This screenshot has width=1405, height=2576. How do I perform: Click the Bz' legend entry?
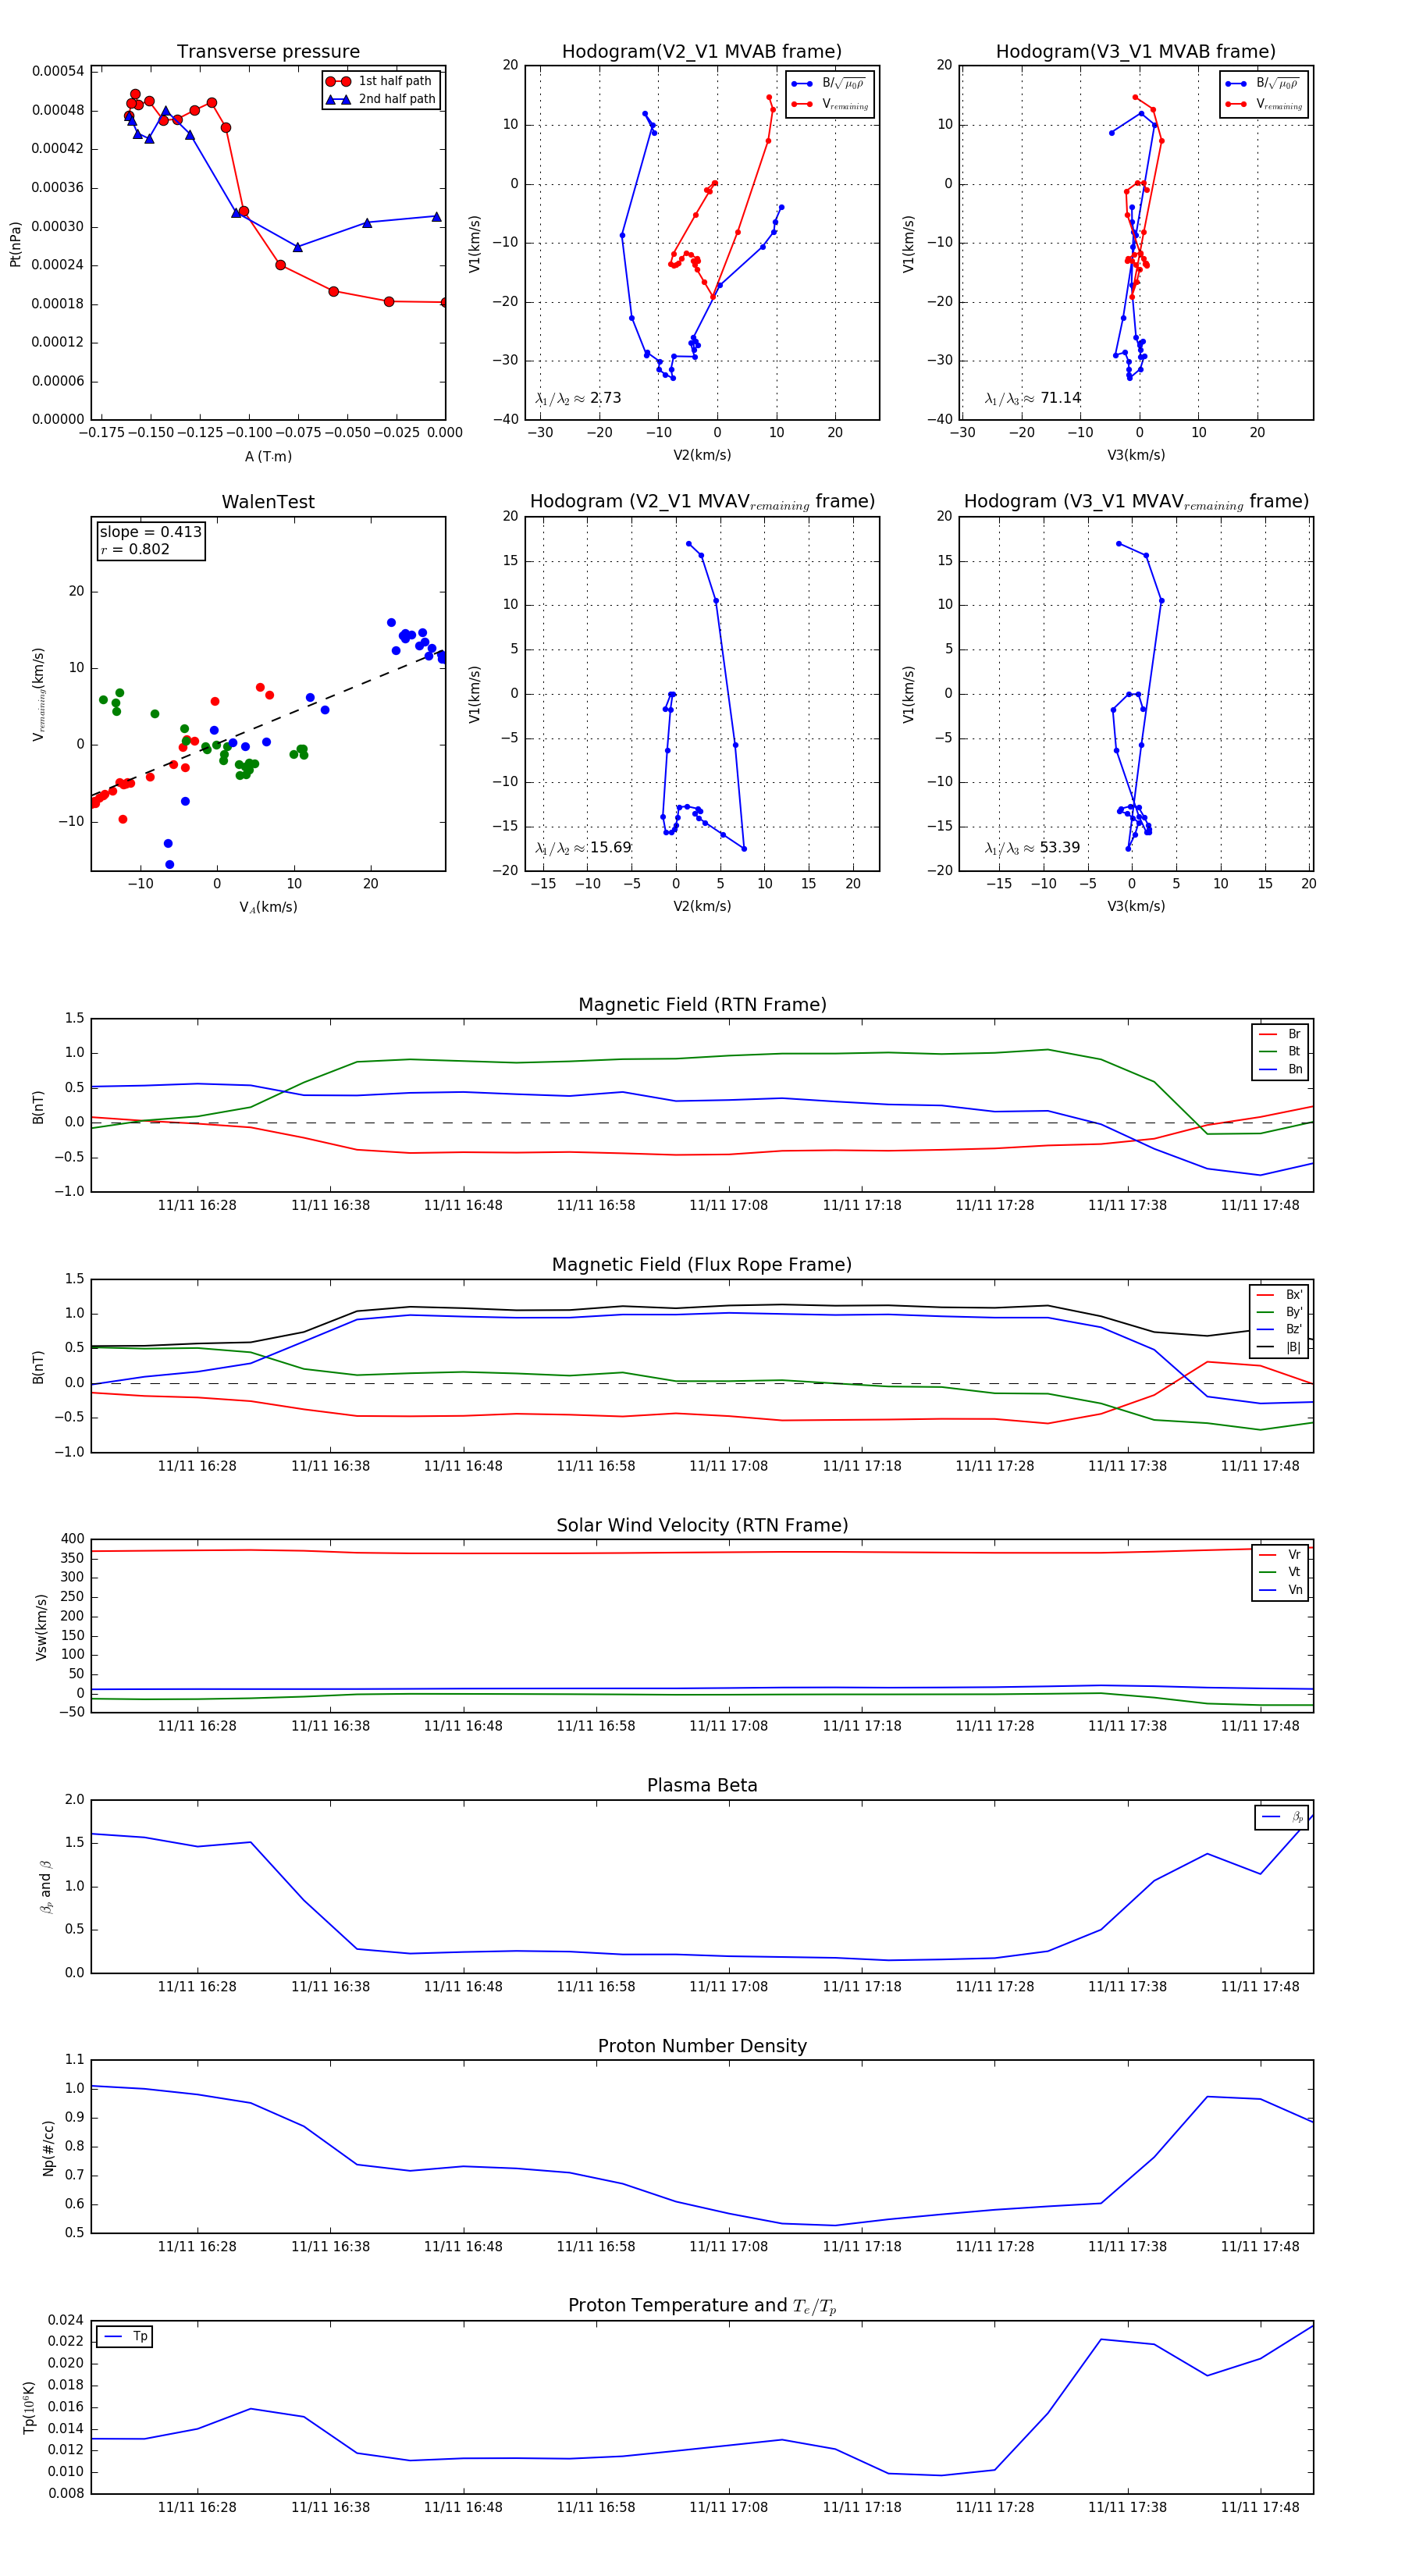pos(1279,1330)
